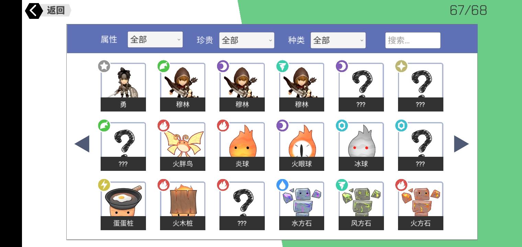Open the 炎球 fireball card
The height and width of the screenshot is (247, 522).
coord(242,146)
